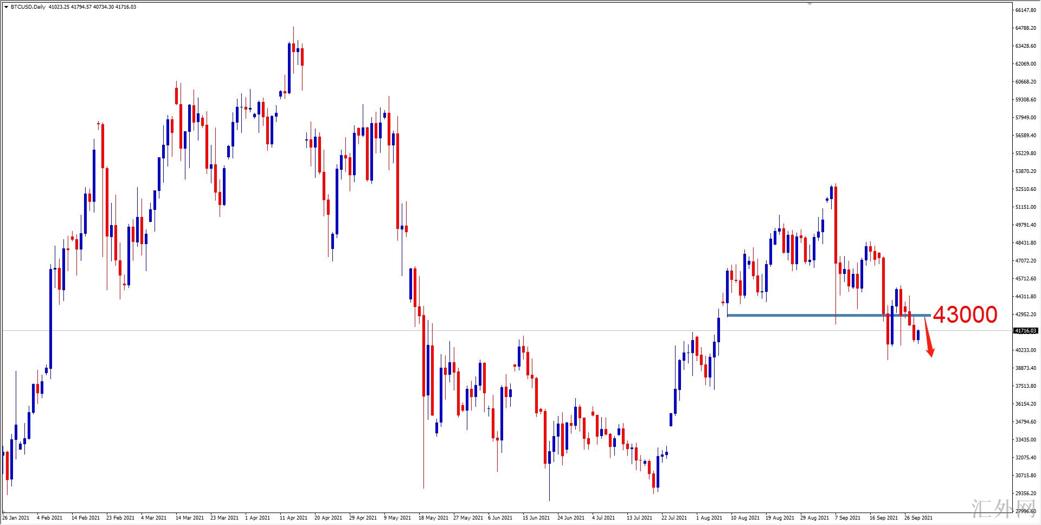Click the 47072.20 price axis label
The height and width of the screenshot is (525, 1041).
[1026, 261]
